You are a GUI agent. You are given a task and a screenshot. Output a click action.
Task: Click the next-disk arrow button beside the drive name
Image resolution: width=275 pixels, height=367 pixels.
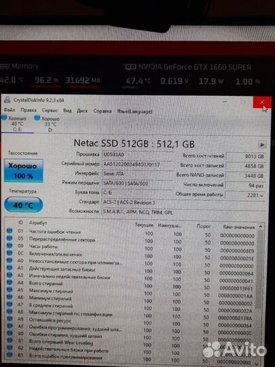pos(262,144)
